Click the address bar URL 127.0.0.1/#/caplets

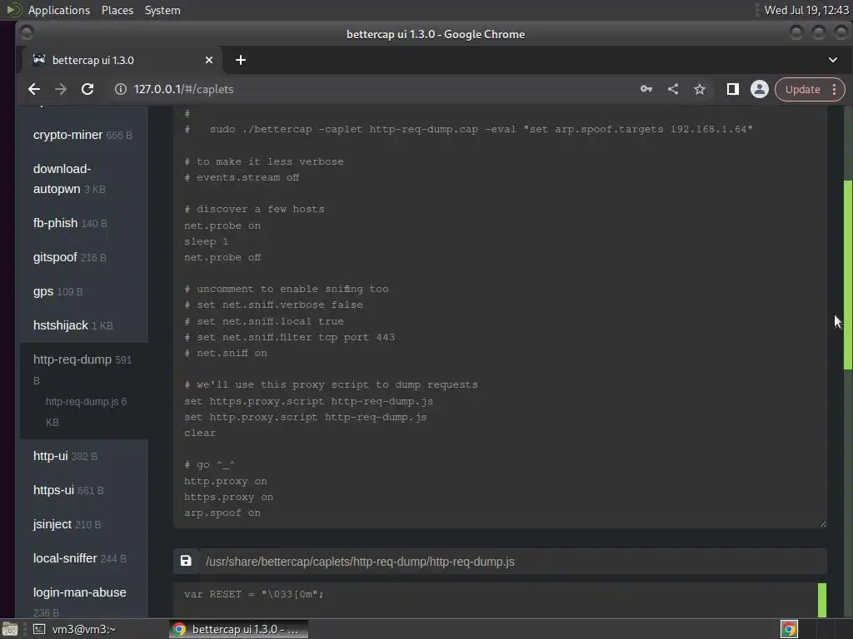pos(183,89)
